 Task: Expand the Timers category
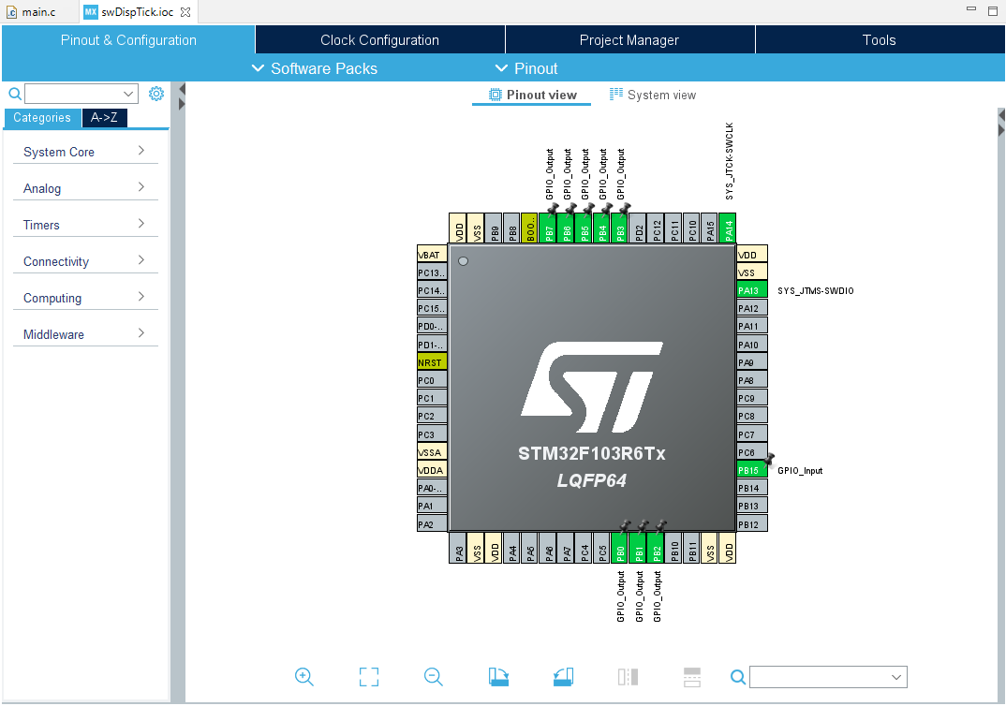[x=85, y=225]
